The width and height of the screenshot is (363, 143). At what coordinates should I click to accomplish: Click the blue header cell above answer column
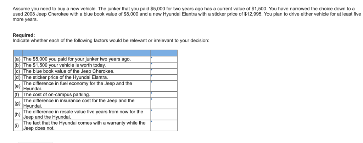pos(164,53)
